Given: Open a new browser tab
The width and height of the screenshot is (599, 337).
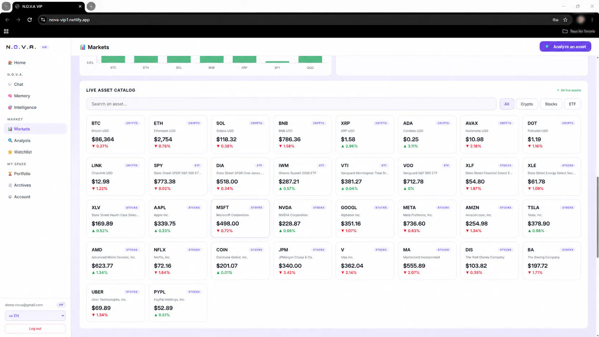Looking at the screenshot, I should tap(91, 6).
